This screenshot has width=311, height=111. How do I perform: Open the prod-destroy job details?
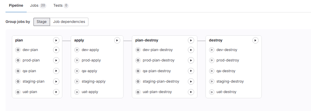click(x=228, y=60)
